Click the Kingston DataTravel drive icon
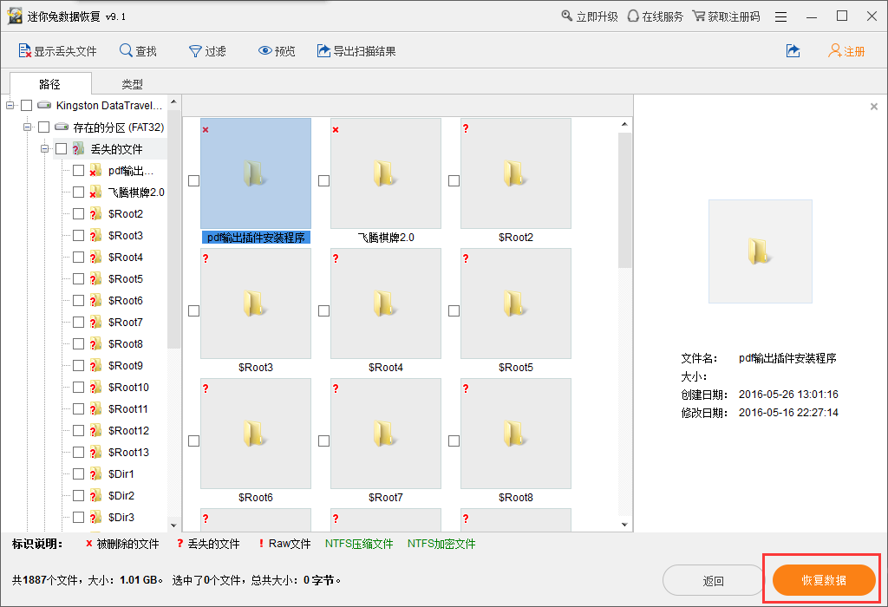The width and height of the screenshot is (888, 607). point(44,105)
